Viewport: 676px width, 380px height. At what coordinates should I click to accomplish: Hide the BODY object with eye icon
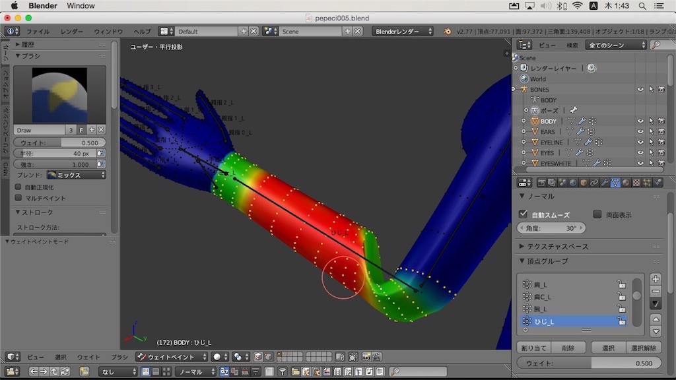click(x=640, y=121)
